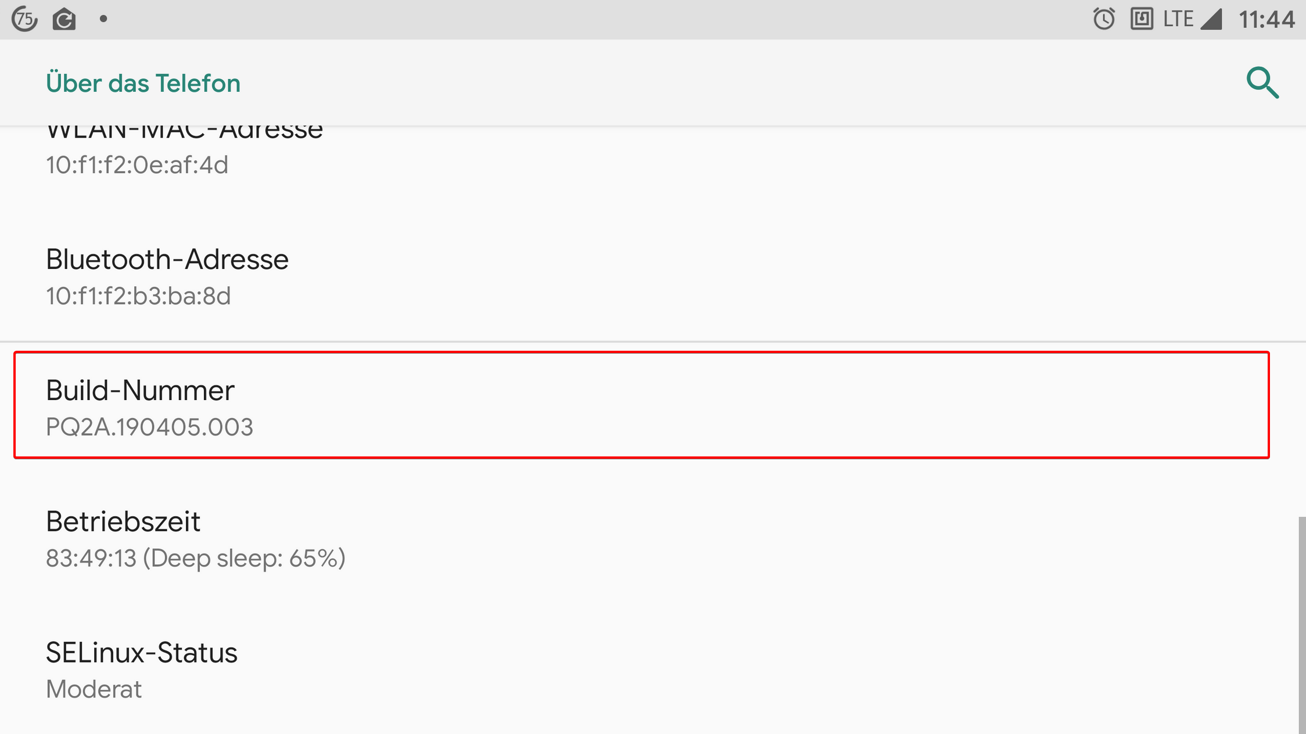Tap the Build-Nummer entry
1306x734 pixels.
(x=641, y=405)
